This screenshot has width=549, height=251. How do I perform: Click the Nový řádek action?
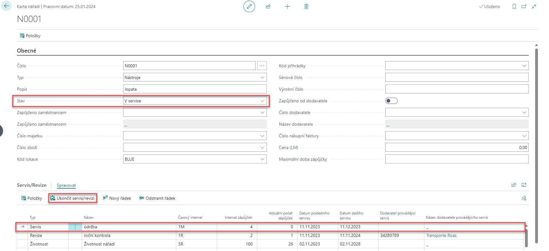pos(117,198)
